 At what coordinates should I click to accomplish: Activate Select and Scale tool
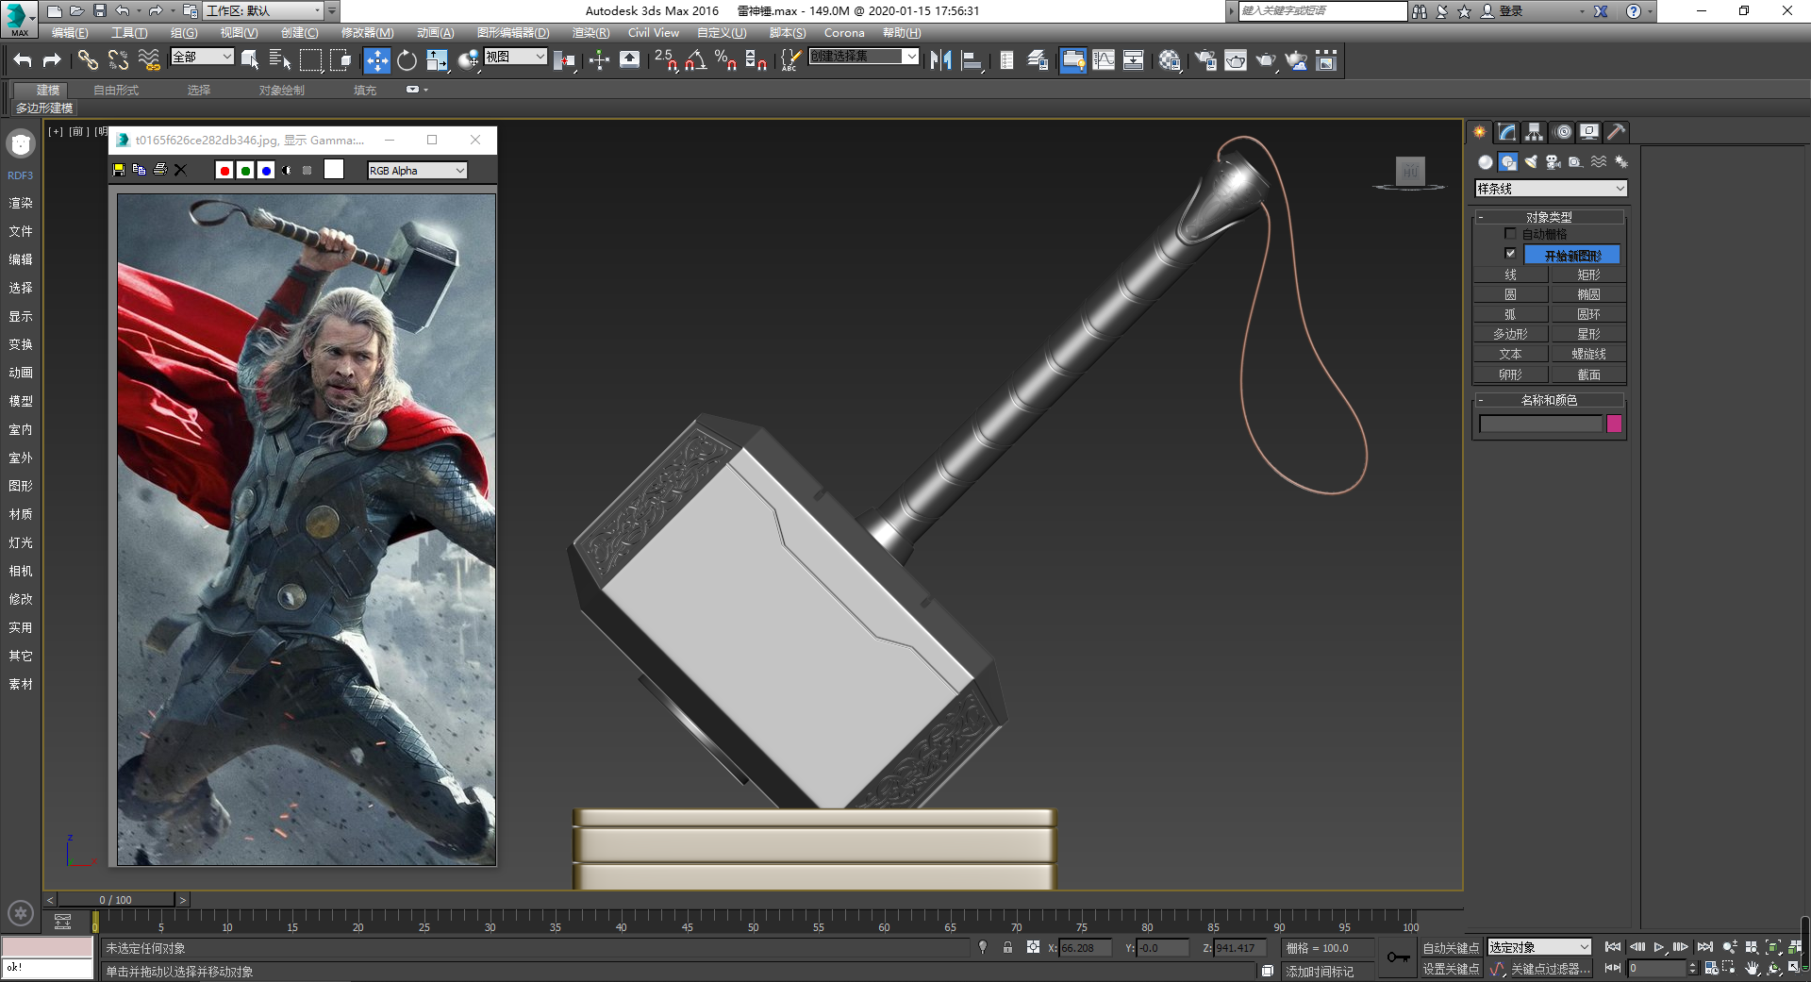click(x=437, y=60)
